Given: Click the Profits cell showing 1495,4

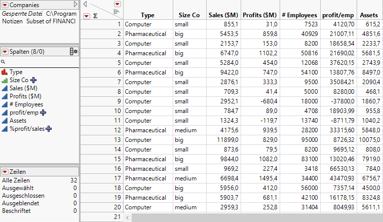Looking at the screenshot, I should click(x=260, y=178).
